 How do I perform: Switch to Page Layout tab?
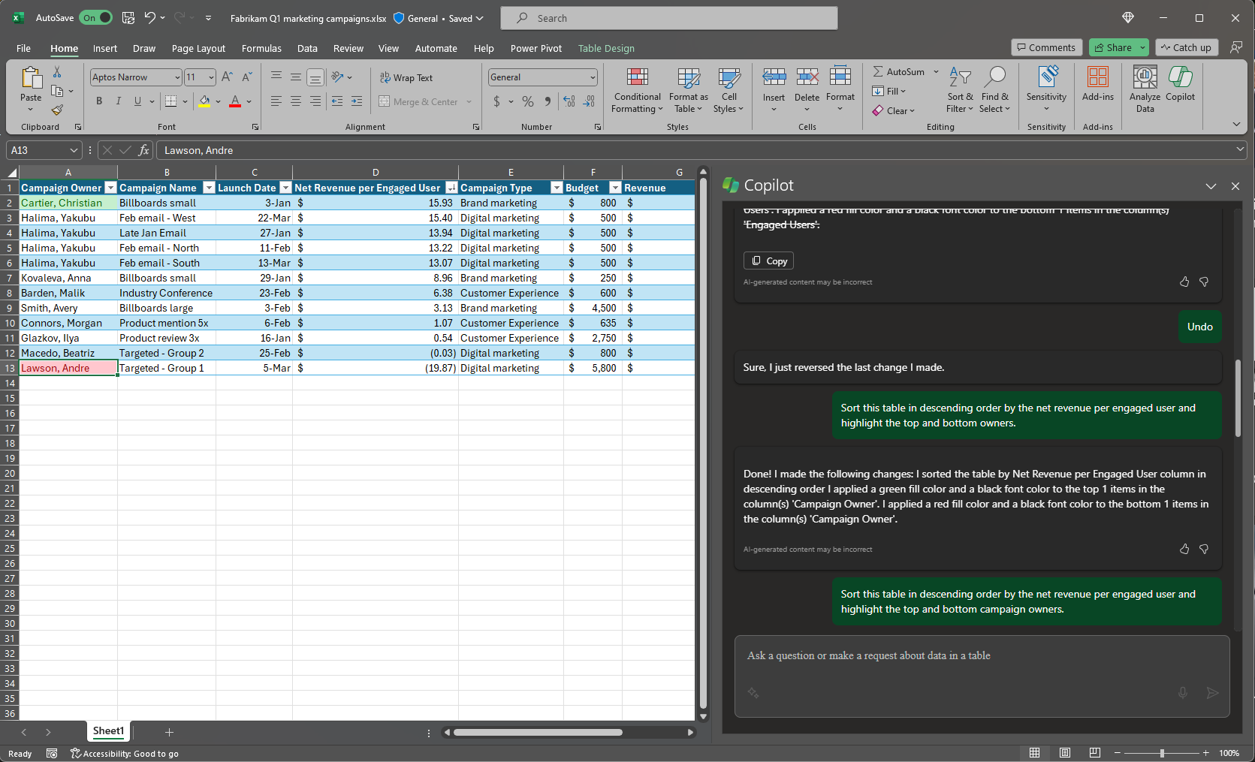coord(198,48)
